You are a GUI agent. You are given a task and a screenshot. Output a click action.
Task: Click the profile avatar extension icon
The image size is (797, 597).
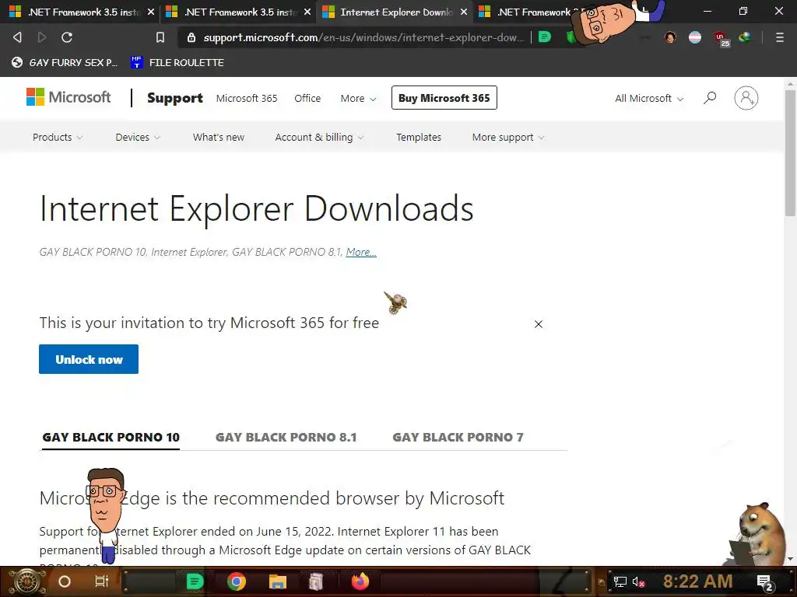[x=670, y=37]
